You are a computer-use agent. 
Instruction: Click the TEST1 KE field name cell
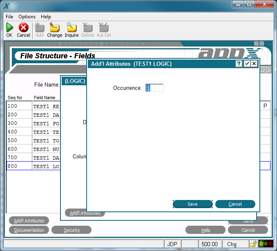[x=46, y=106]
